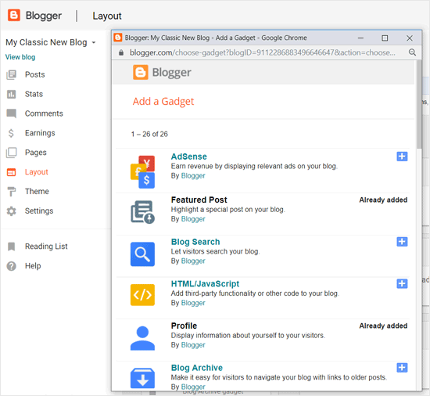Open the Blogger author link under AdSense
Screen dimensions: 430x396
(x=193, y=175)
